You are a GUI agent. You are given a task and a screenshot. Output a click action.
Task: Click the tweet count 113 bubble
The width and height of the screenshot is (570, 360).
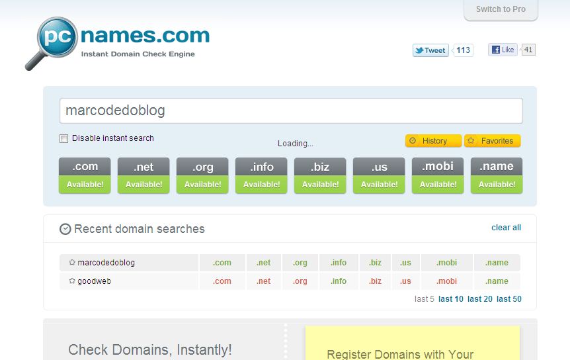point(463,50)
